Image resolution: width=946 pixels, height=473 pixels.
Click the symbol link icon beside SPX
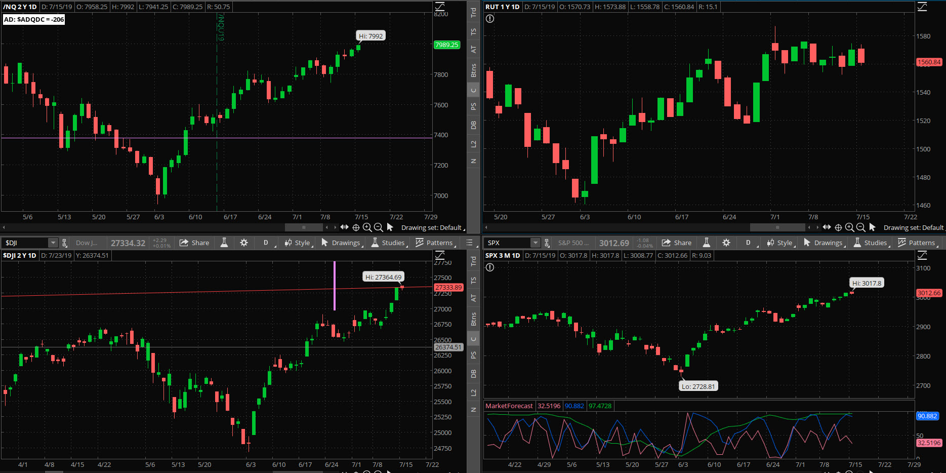[547, 243]
